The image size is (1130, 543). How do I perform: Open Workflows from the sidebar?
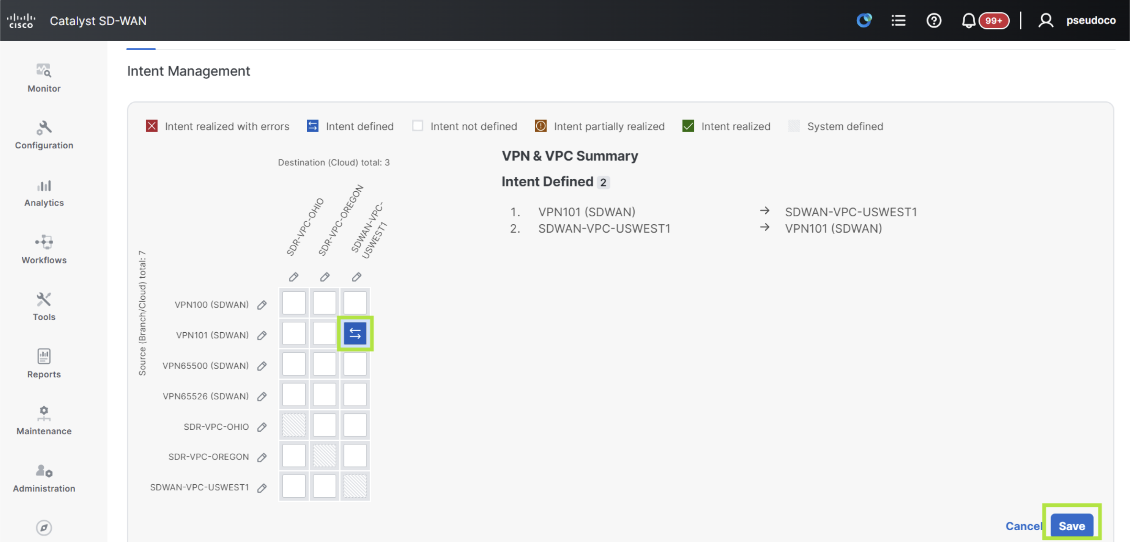click(44, 250)
